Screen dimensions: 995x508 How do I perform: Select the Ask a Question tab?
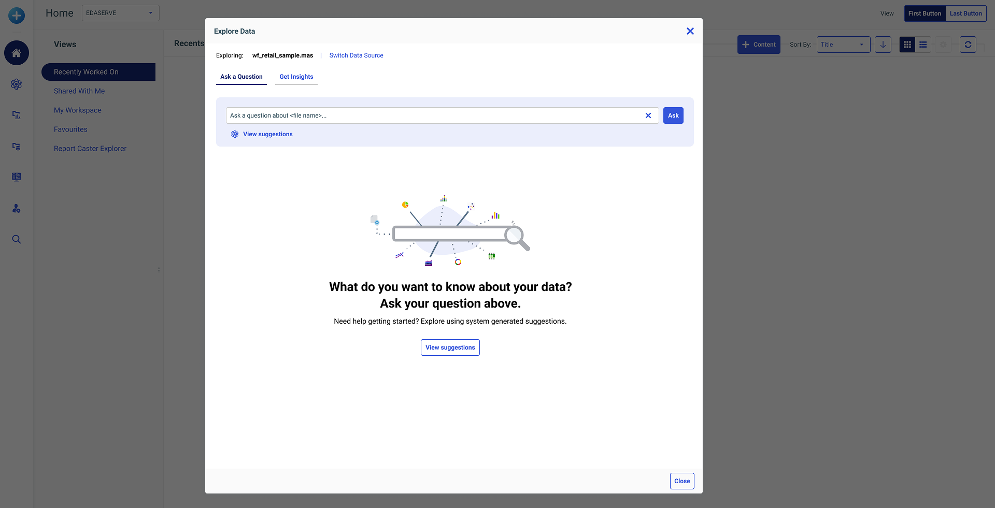point(241,77)
